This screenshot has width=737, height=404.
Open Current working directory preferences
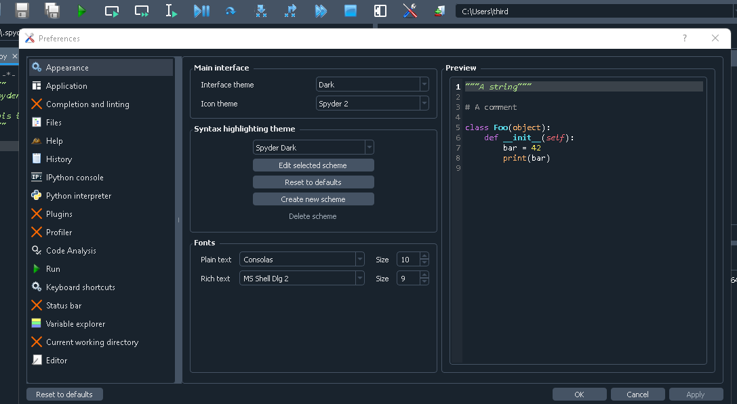coord(101,342)
